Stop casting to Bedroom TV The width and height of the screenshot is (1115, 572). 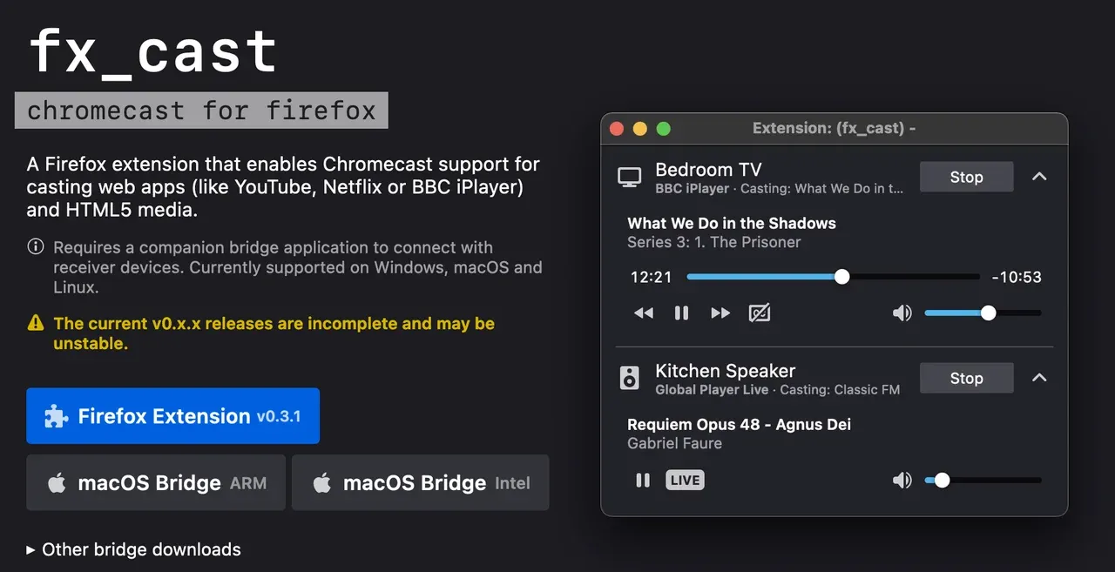click(x=966, y=177)
